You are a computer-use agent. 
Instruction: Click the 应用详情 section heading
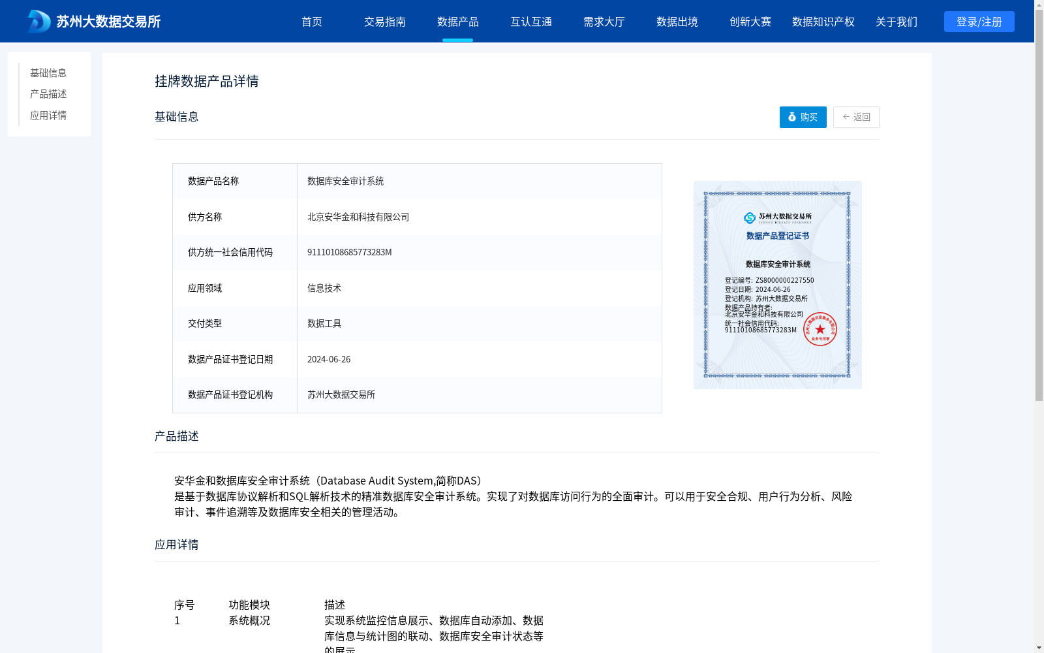(x=177, y=545)
